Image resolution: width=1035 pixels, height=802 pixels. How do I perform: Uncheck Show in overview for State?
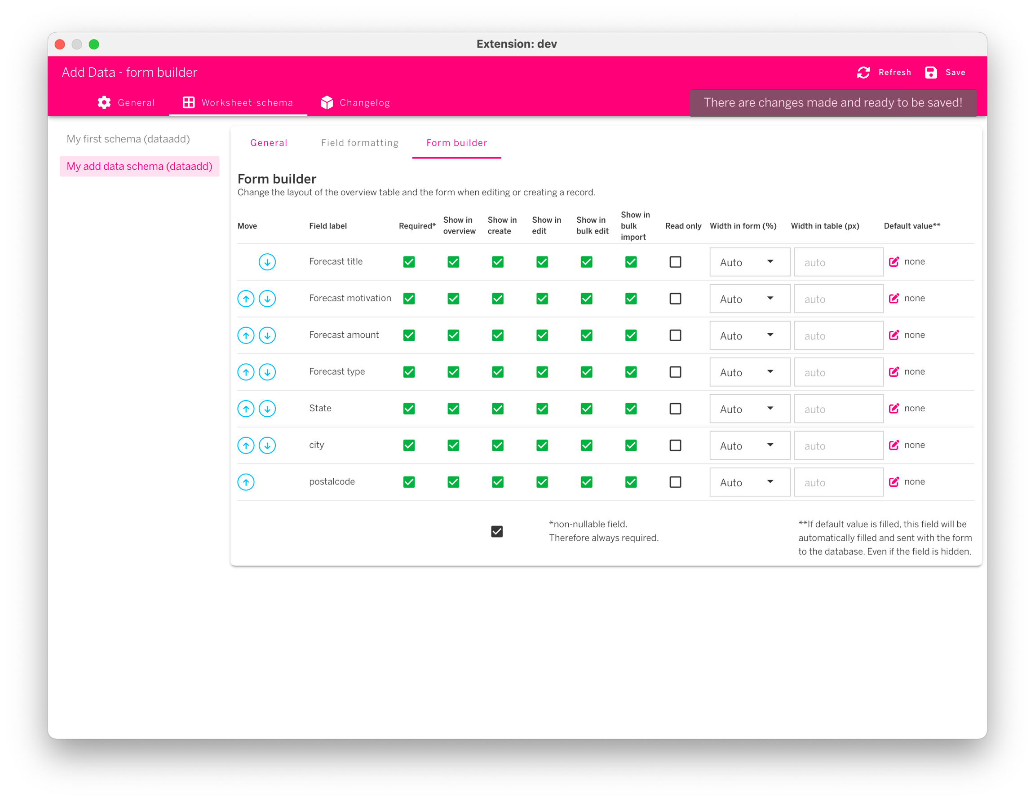[x=453, y=408]
